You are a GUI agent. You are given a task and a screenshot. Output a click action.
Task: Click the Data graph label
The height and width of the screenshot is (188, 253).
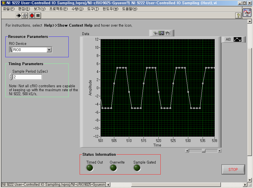click(86, 34)
